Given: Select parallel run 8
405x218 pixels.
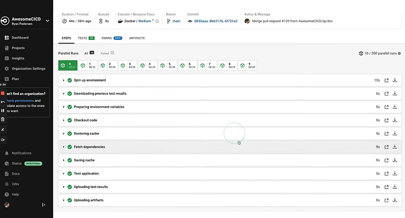Looking at the screenshot, I should (x=227, y=66).
